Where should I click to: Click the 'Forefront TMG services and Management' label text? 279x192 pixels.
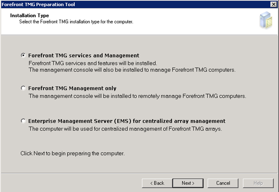click(x=84, y=56)
